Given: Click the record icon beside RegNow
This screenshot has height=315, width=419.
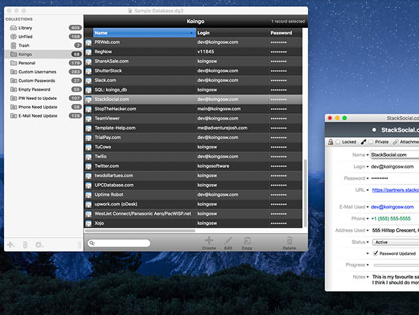Looking at the screenshot, I should [88, 52].
